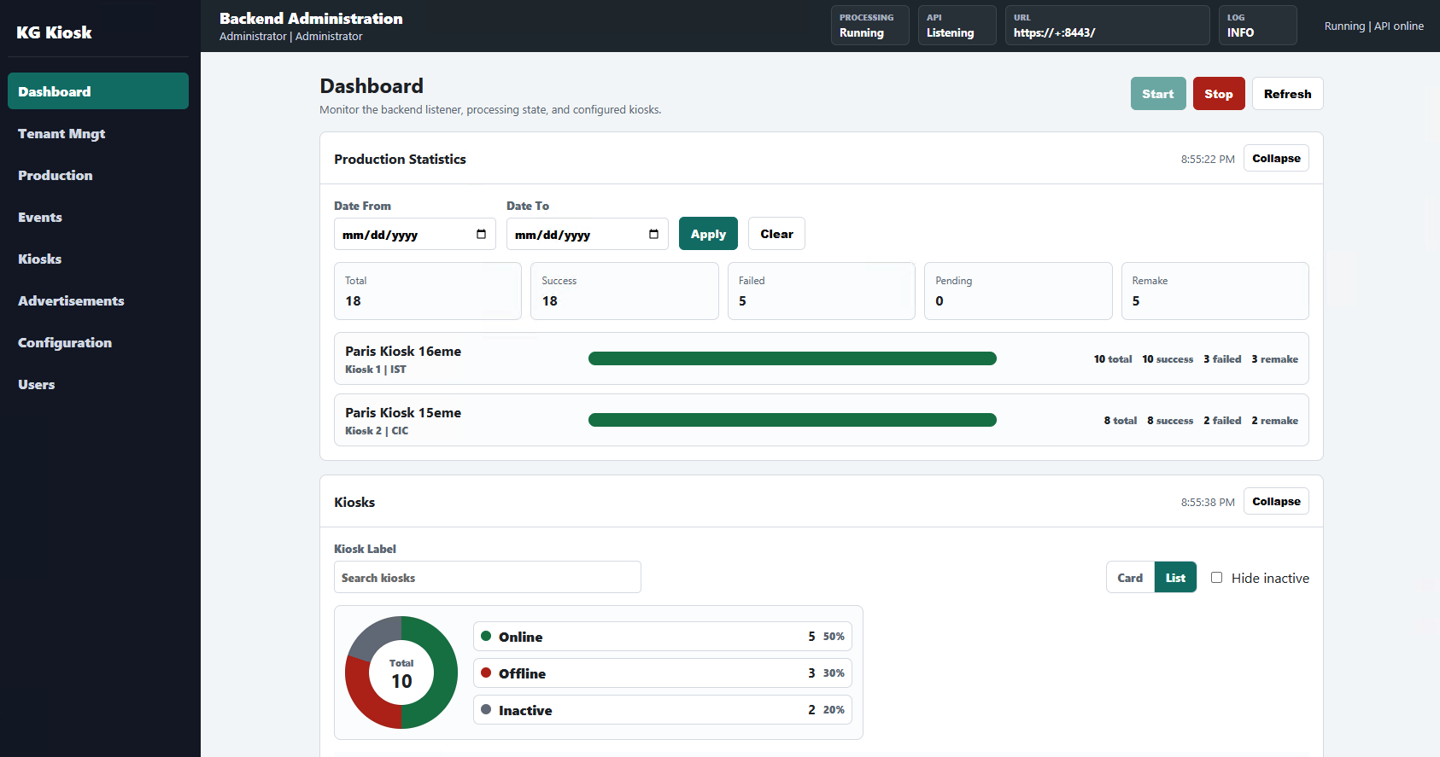Click Paris Kiosk 16eme progress bar

tap(793, 358)
